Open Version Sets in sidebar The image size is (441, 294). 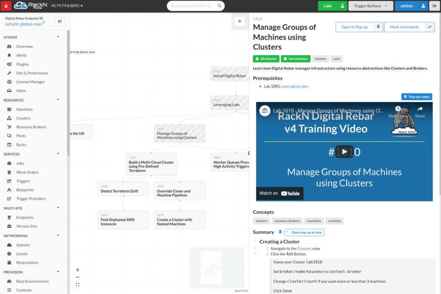26,226
